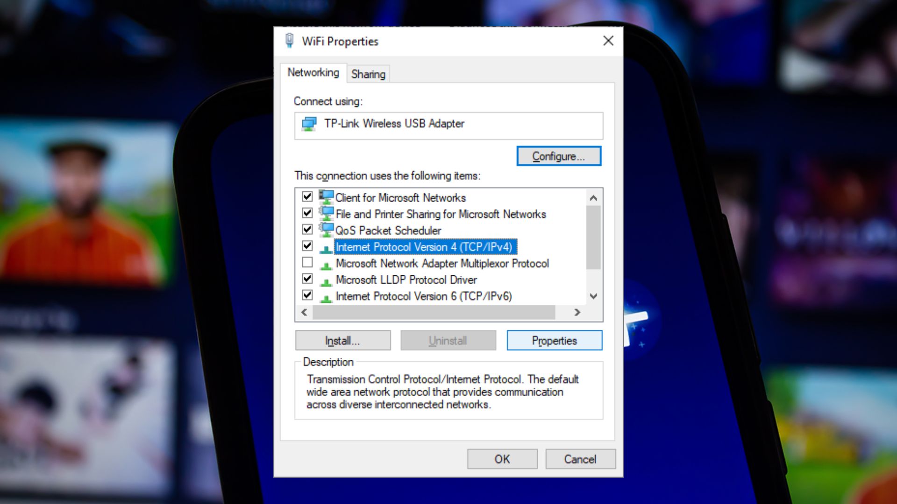Select File and Printer Sharing item icon
The image size is (897, 504).
[326, 213]
